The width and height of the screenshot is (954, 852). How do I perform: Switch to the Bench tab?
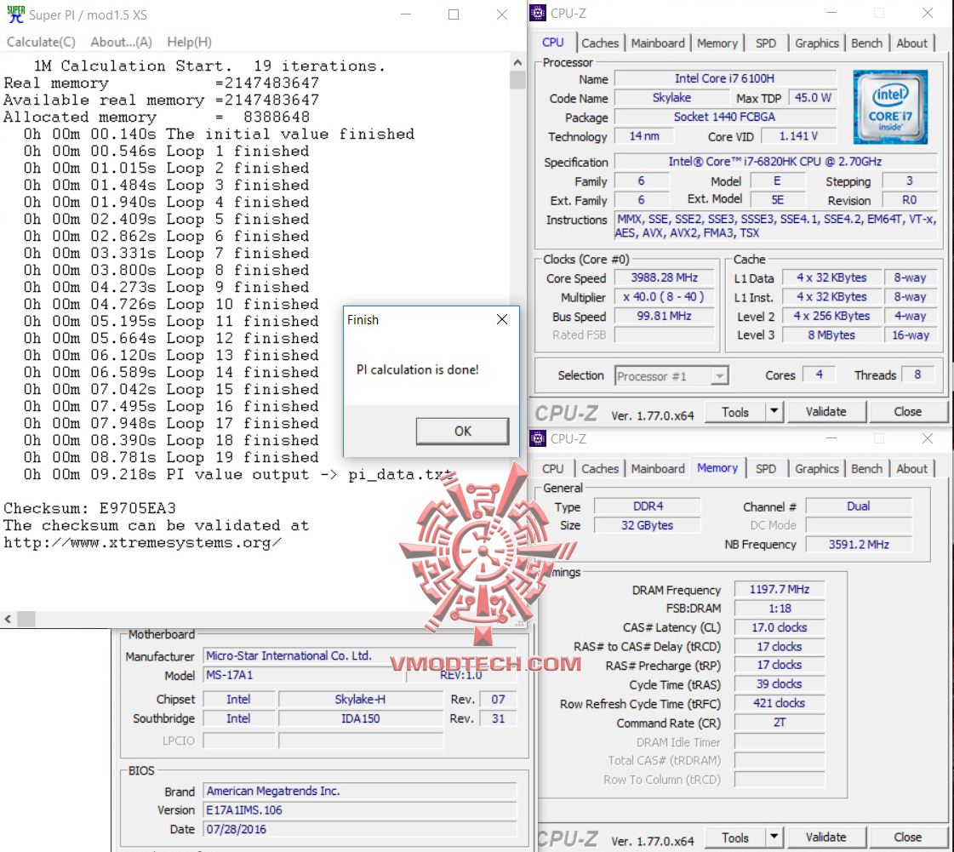click(866, 43)
